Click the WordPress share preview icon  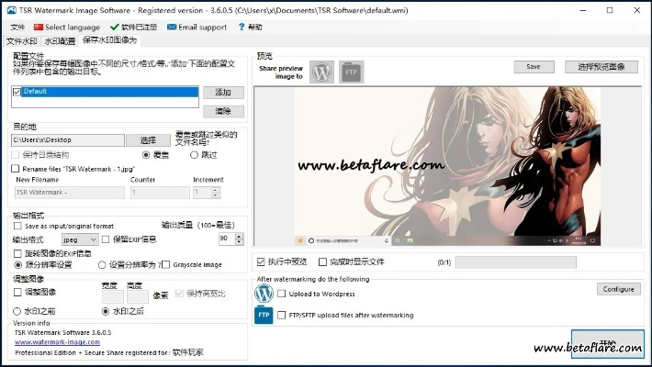321,72
